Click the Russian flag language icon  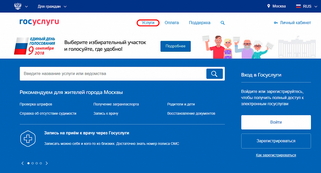click(x=298, y=6)
